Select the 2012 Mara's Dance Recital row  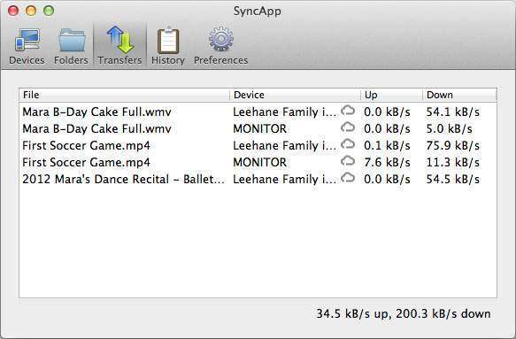(258, 179)
